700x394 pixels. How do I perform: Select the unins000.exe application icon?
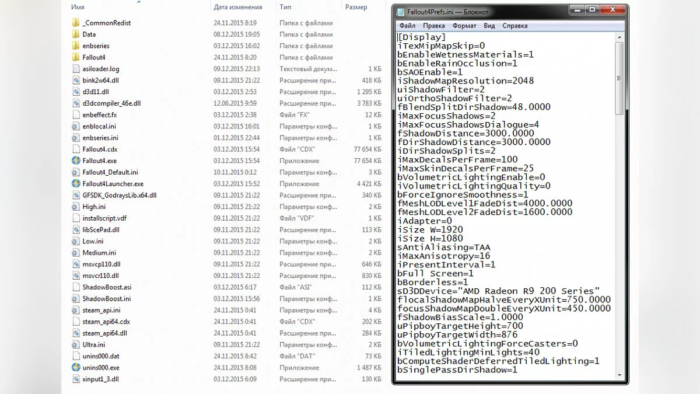(76, 368)
